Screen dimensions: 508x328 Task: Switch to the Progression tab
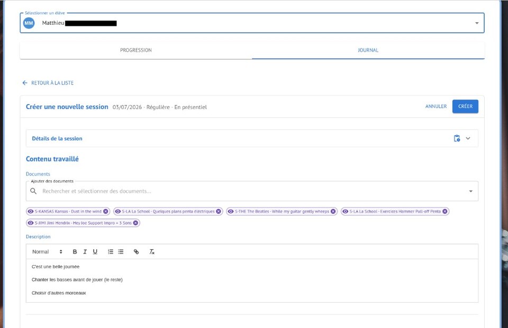point(136,50)
